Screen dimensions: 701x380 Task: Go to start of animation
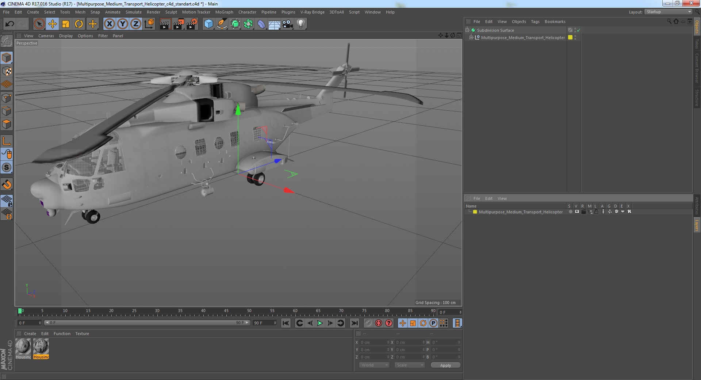pos(286,323)
